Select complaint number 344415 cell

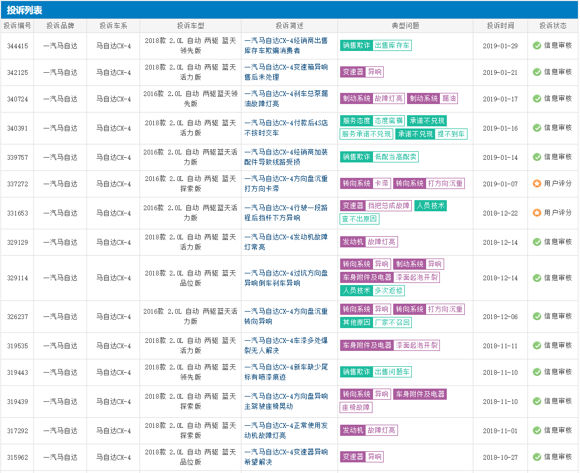[x=18, y=46]
